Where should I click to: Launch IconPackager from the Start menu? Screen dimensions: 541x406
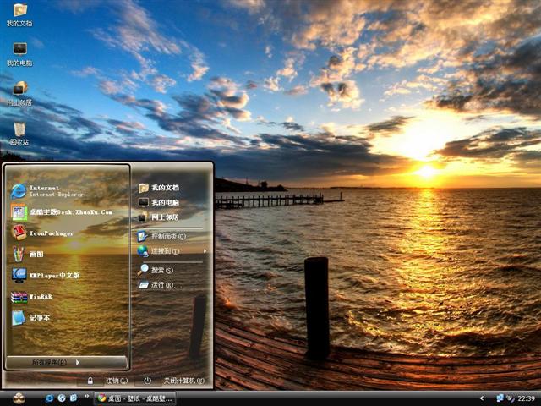[51, 233]
